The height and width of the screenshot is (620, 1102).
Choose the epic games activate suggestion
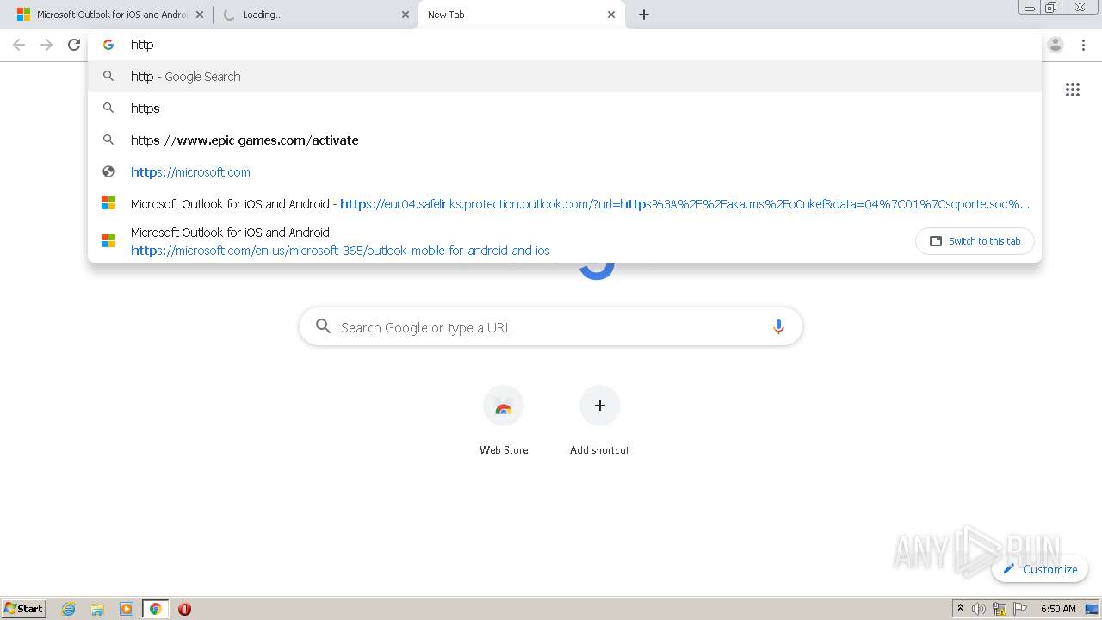tap(565, 140)
